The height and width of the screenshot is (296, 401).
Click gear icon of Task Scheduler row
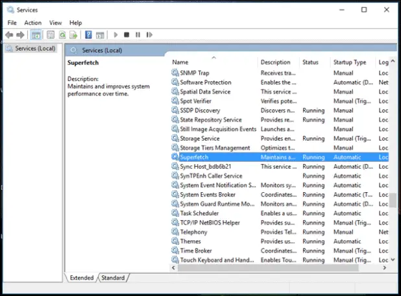click(x=175, y=213)
